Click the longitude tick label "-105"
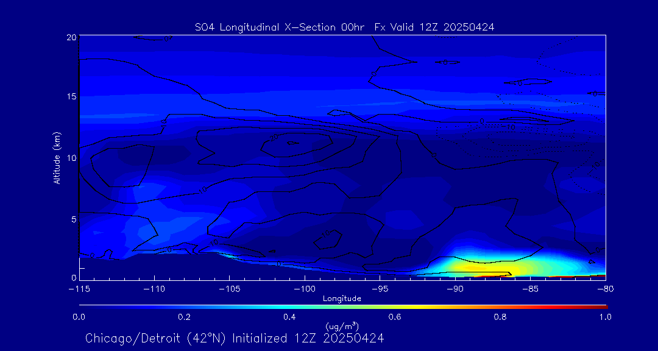Image resolution: width=658 pixels, height=351 pixels. pyautogui.click(x=229, y=290)
